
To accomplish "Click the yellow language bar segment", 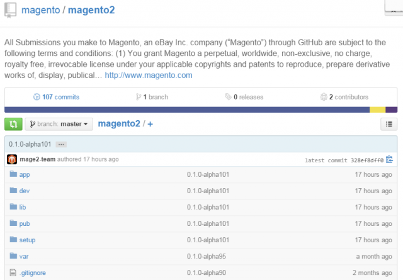I will pyautogui.click(x=378, y=109).
